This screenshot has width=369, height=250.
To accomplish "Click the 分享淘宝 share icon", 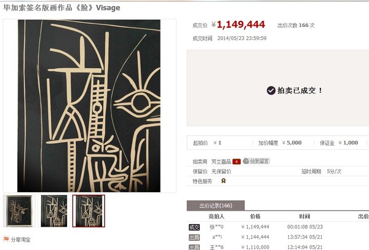I will (6, 239).
